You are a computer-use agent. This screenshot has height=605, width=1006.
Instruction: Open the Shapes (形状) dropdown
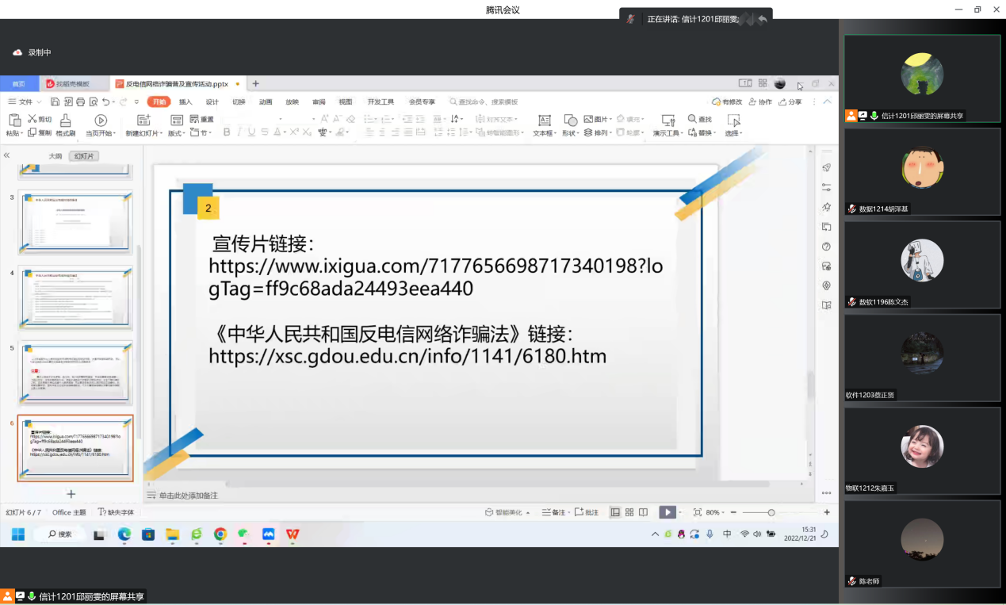pos(570,133)
